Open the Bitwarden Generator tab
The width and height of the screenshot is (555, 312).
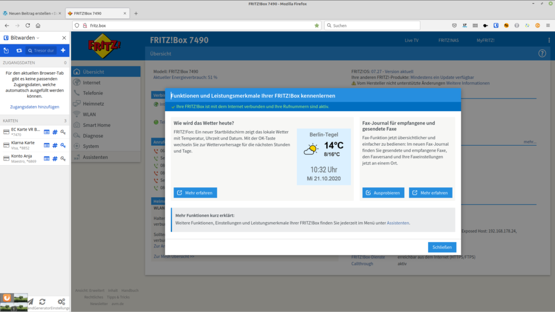(42, 304)
